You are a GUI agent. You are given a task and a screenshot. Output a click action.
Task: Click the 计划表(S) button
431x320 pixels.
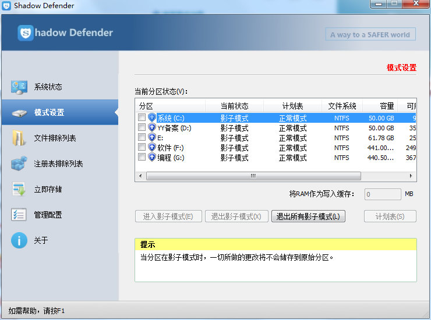(390, 216)
